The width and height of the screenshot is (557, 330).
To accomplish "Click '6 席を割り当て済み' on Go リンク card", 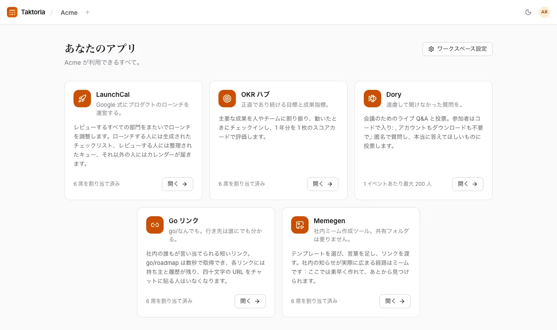I will click(169, 301).
